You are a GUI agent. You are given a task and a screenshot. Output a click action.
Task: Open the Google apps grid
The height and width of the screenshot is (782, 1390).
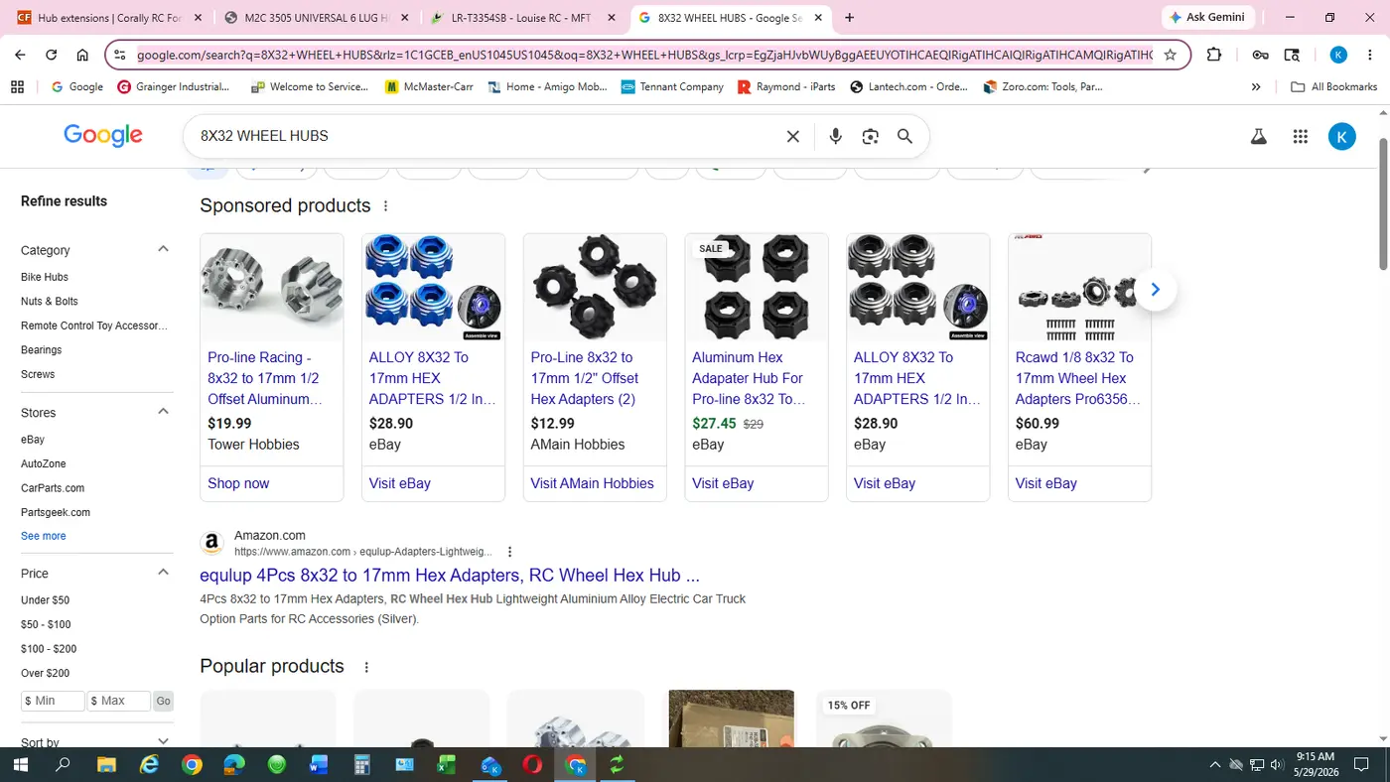tap(1300, 137)
